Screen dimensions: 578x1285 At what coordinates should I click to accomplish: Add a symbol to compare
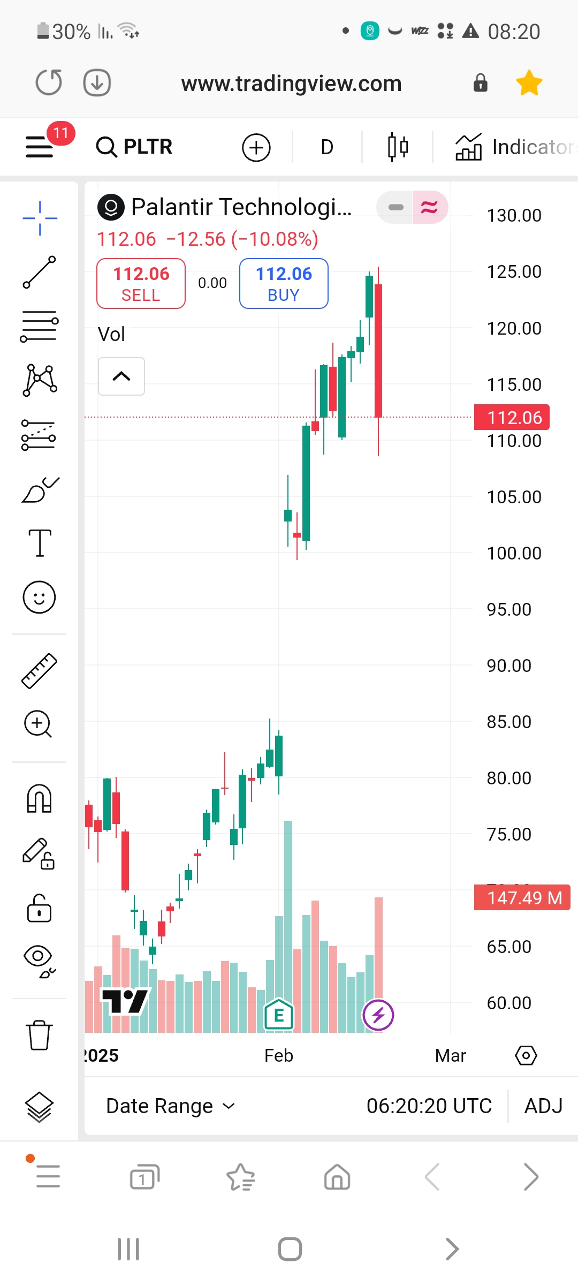coord(256,147)
